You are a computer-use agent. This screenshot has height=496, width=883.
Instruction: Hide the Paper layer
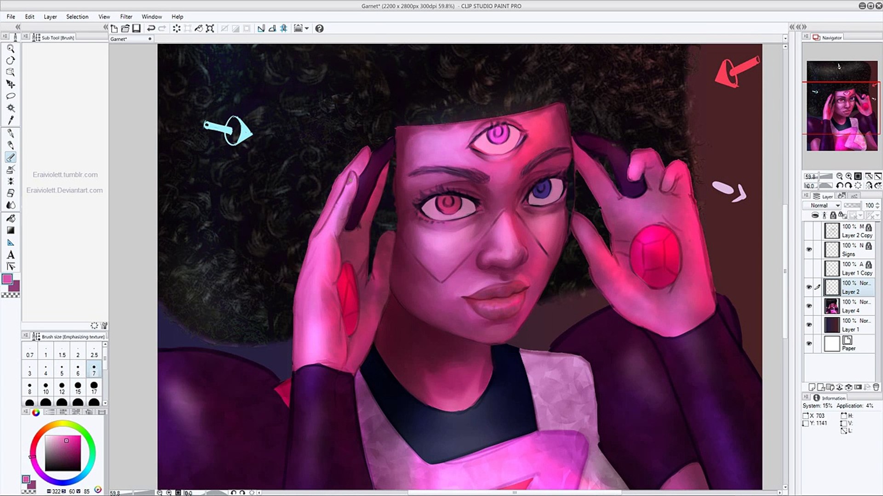(809, 344)
